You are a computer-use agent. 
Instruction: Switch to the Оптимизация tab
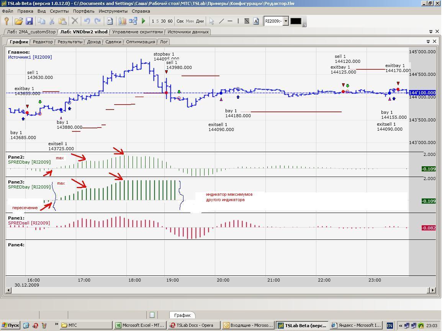click(x=140, y=42)
